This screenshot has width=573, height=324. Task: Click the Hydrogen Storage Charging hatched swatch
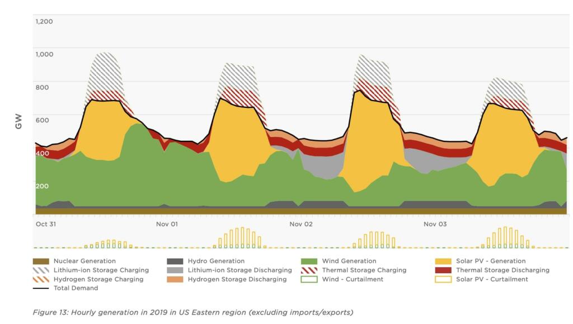click(x=41, y=279)
